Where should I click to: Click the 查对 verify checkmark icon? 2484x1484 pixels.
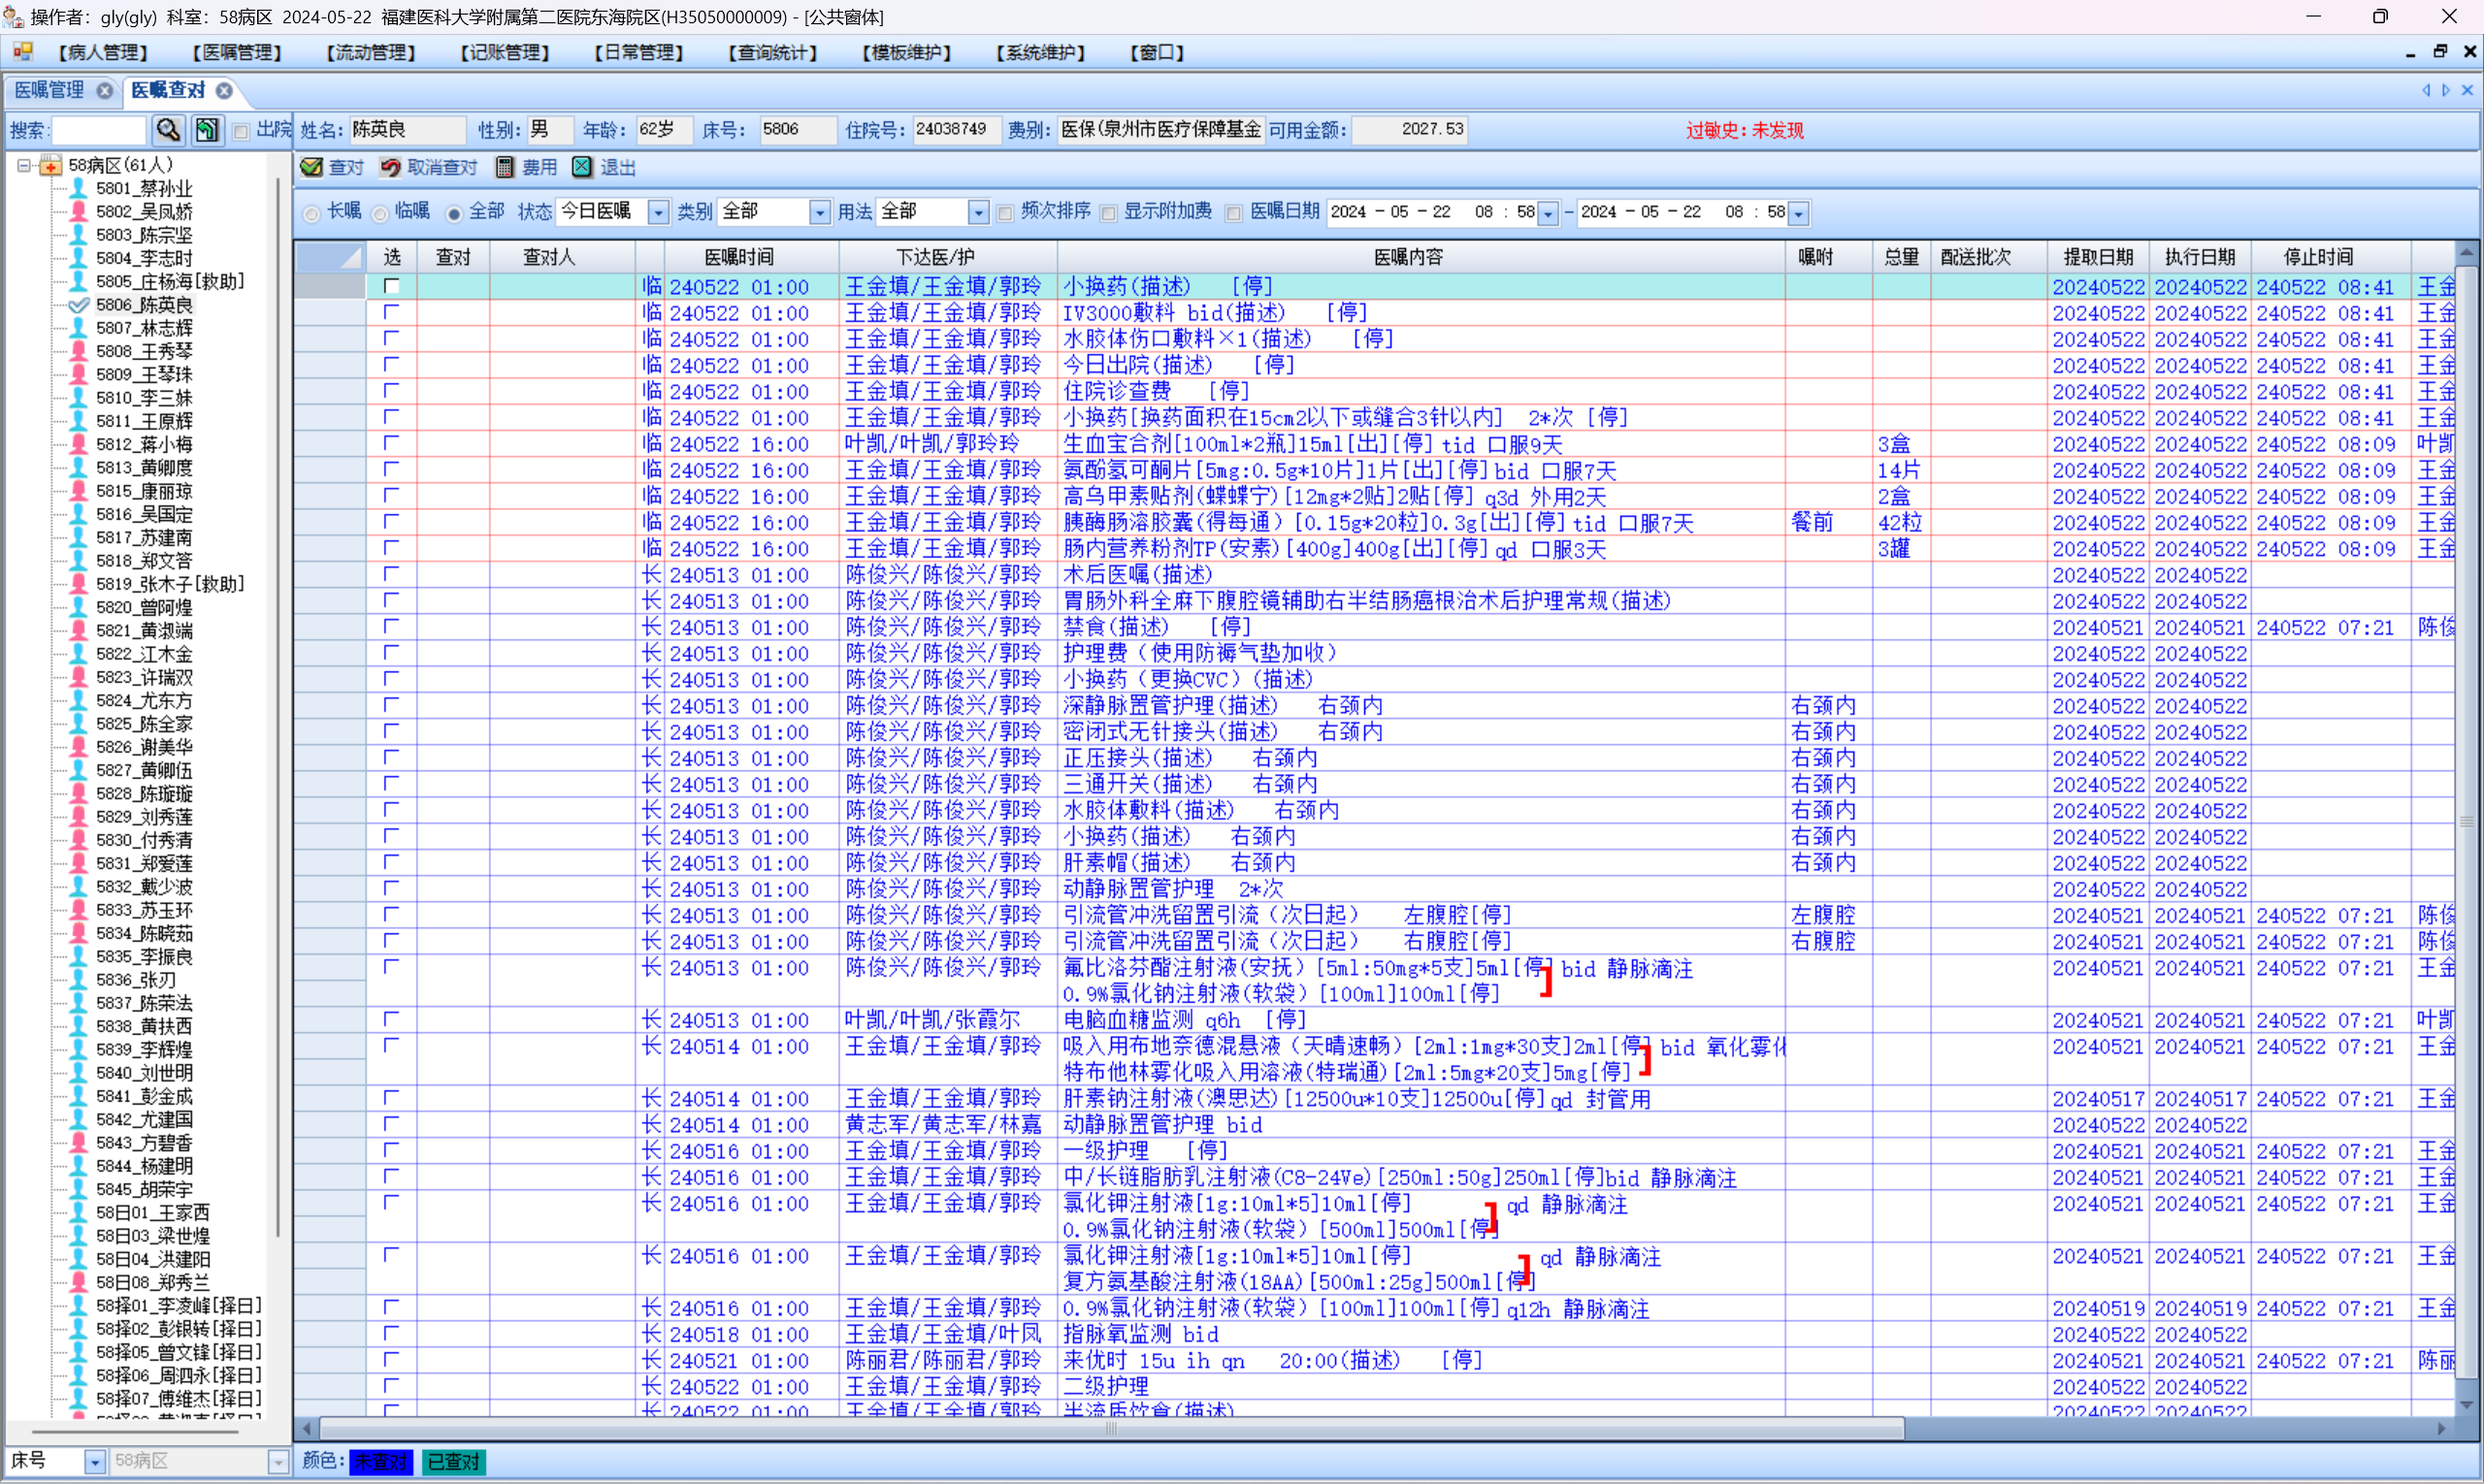(x=312, y=167)
